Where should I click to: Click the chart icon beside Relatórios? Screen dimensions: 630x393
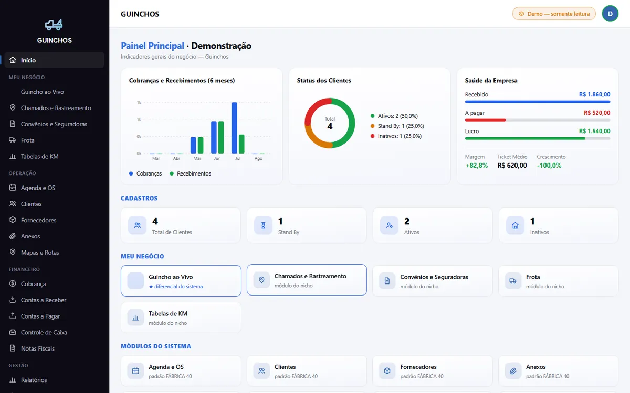(13, 380)
